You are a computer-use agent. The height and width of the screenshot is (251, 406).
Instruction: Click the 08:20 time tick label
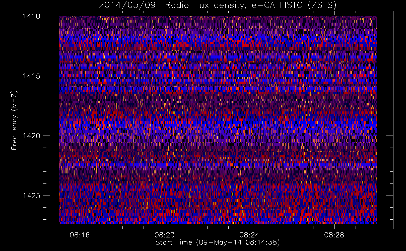pos(165,235)
